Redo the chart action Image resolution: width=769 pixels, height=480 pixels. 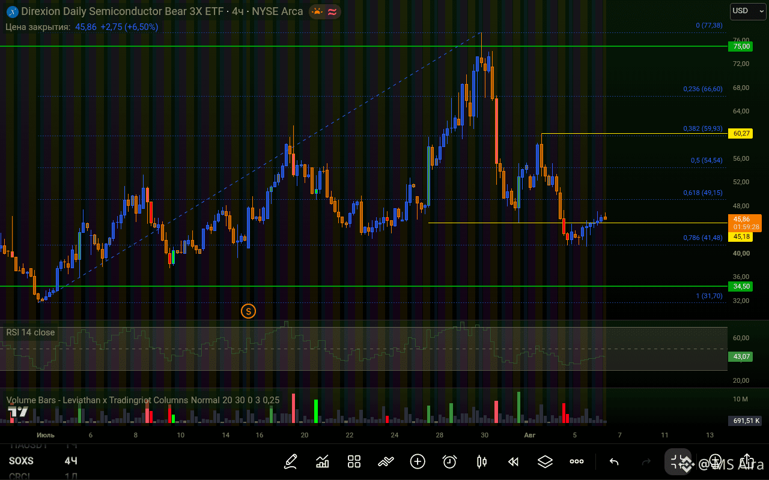[646, 461]
